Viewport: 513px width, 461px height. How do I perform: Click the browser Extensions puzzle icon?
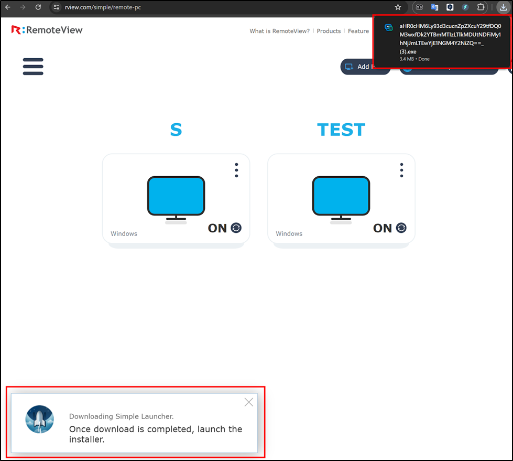point(481,7)
